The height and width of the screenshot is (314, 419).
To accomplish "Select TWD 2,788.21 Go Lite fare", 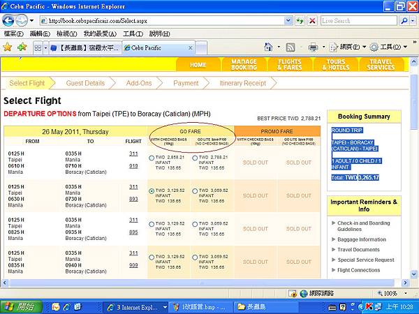I will pyautogui.click(x=195, y=158).
